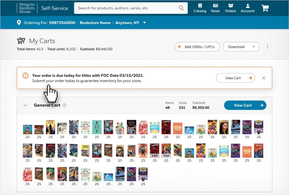The width and height of the screenshot is (289, 195).
Task: Open the Captain America book cover
Action: (x=120, y=151)
